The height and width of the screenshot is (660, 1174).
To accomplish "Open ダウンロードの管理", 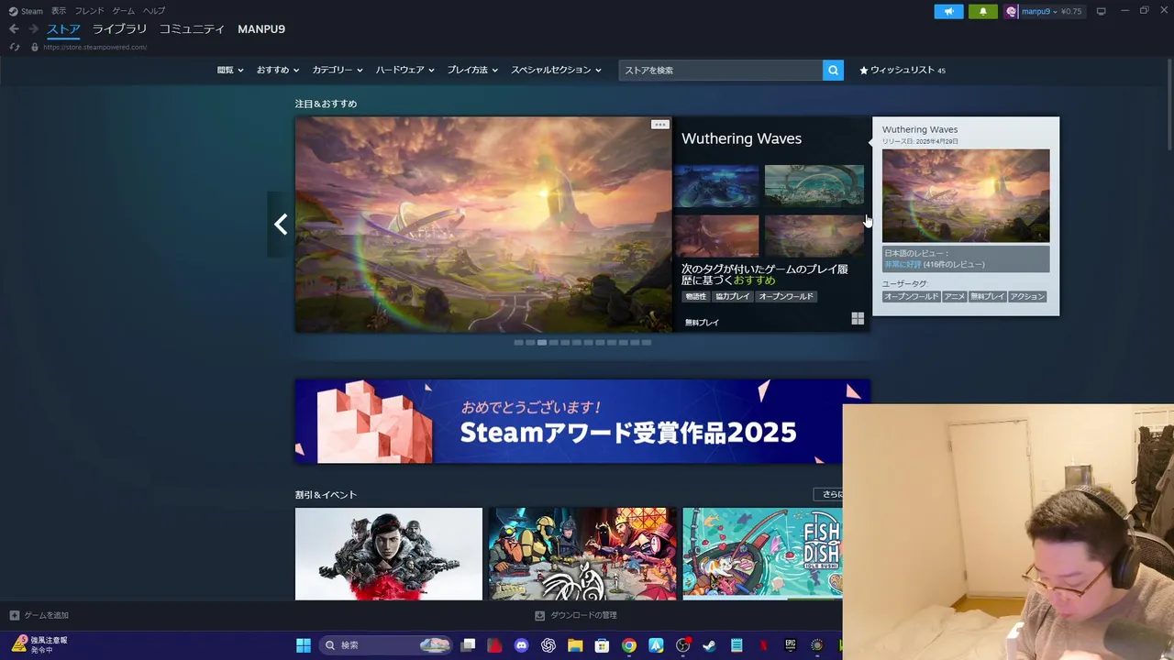I will point(576,615).
